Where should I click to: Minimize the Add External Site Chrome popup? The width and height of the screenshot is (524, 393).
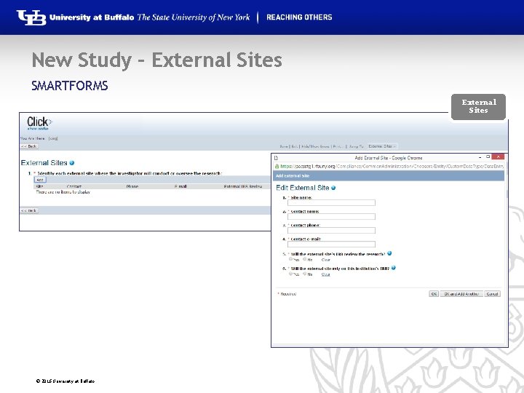(480, 156)
